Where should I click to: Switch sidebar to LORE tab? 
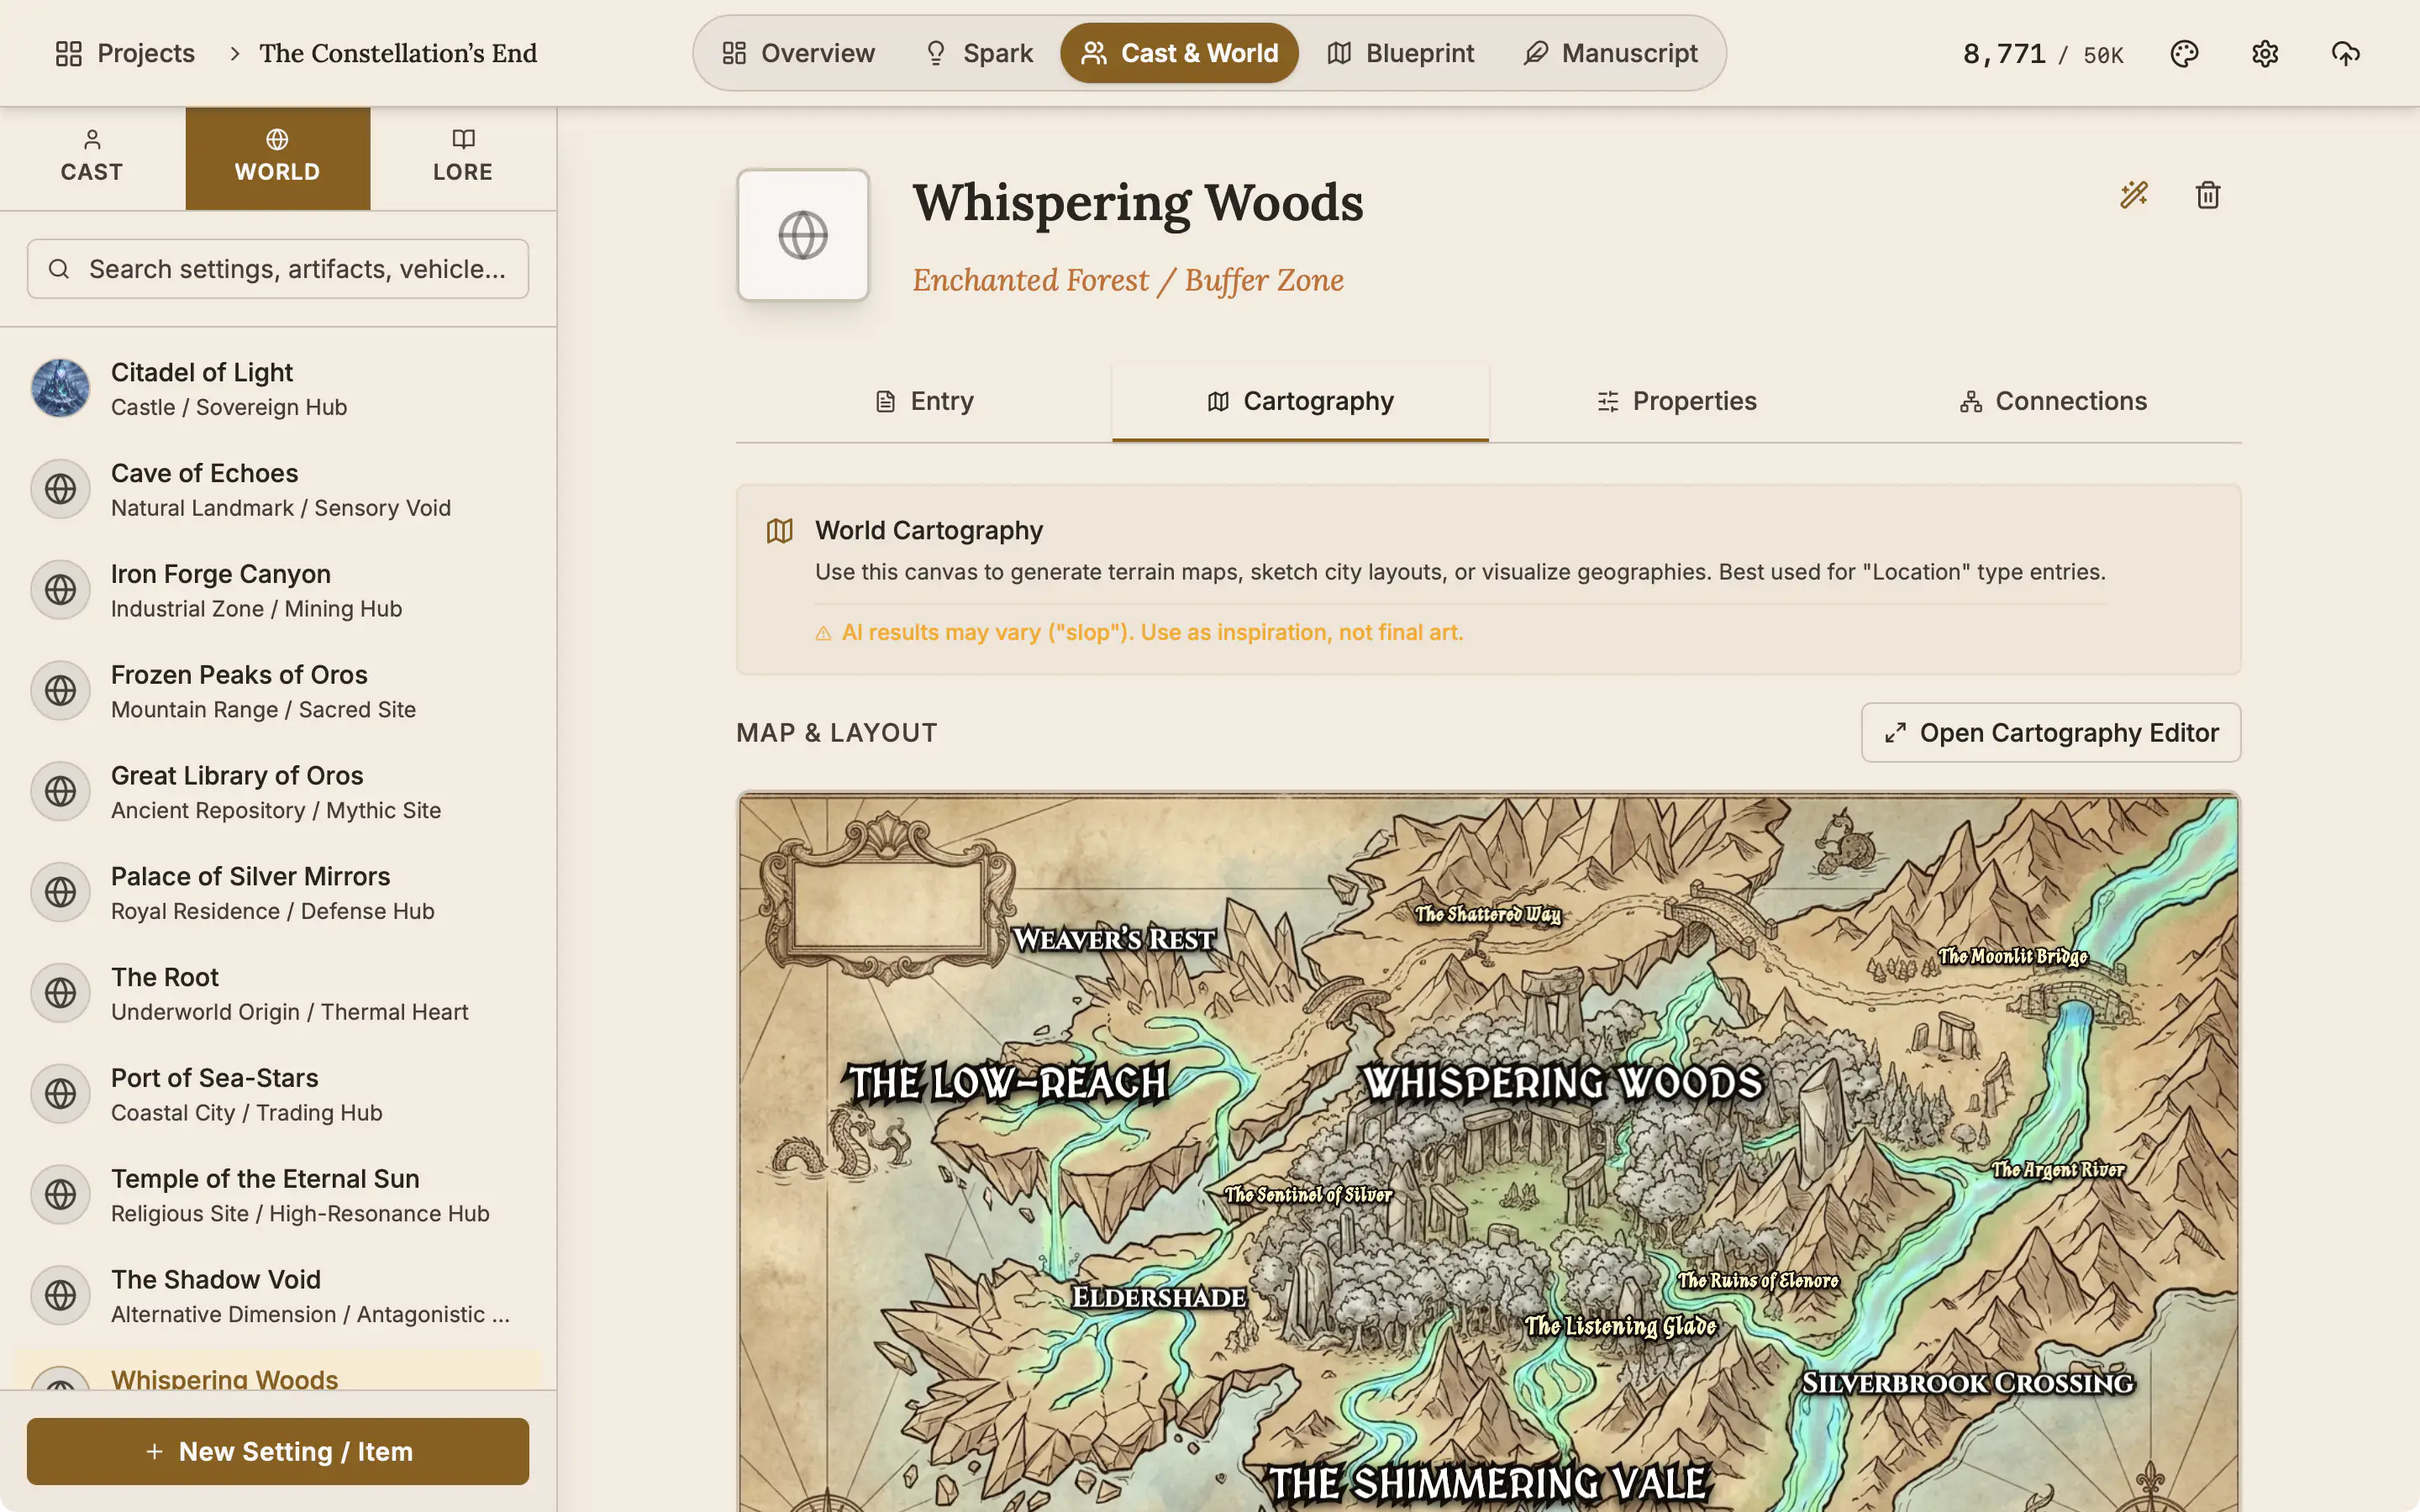coord(463,158)
